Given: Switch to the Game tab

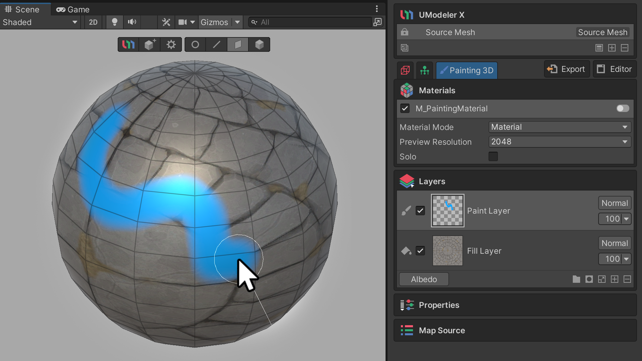Looking at the screenshot, I should [73, 9].
